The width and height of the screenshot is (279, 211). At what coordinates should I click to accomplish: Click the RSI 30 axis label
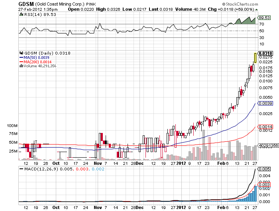point(261,38)
